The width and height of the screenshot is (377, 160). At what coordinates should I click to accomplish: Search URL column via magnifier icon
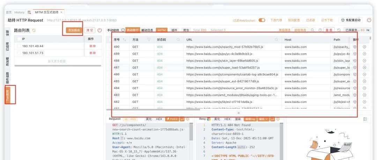click(x=276, y=40)
